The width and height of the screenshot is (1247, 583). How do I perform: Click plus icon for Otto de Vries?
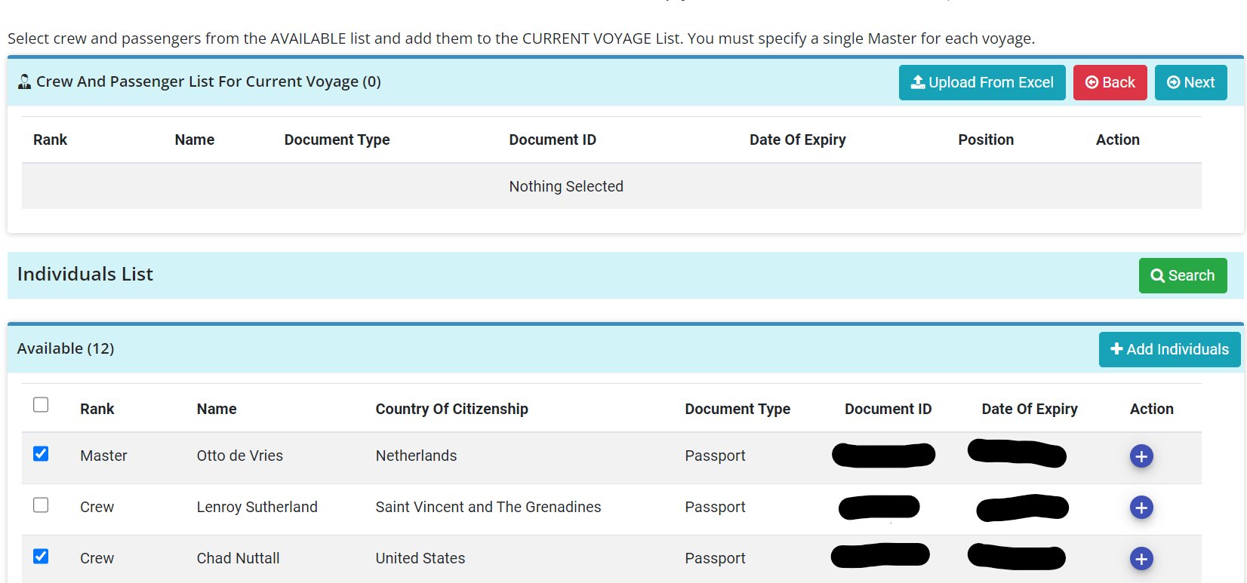click(1141, 456)
